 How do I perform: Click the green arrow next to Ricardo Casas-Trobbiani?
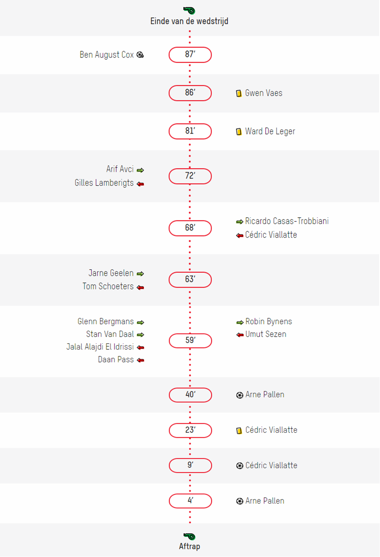[239, 221]
